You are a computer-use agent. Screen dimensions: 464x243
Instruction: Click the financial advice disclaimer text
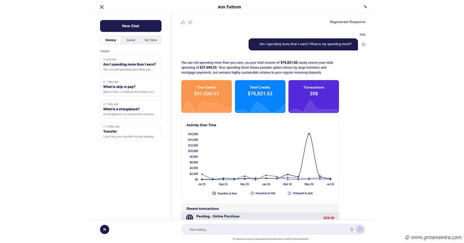(270, 239)
